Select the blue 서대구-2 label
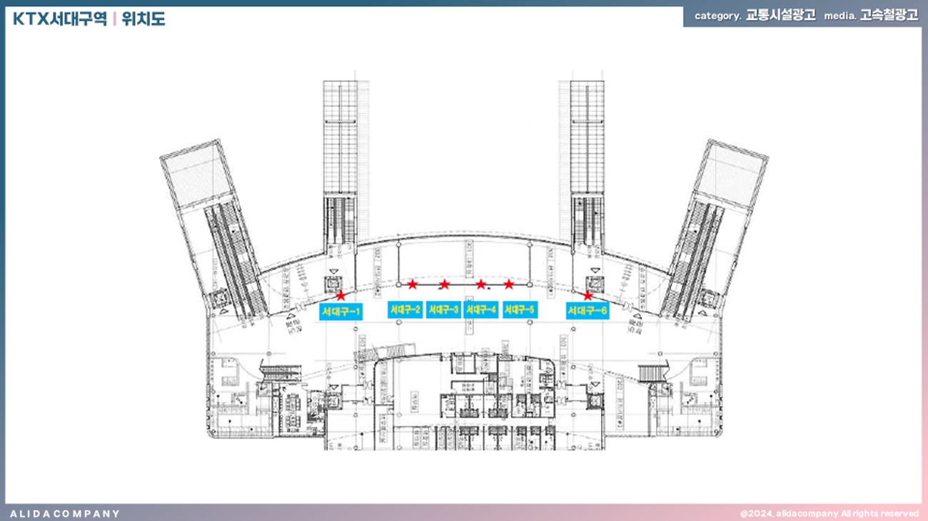The image size is (928, 521). click(x=405, y=310)
